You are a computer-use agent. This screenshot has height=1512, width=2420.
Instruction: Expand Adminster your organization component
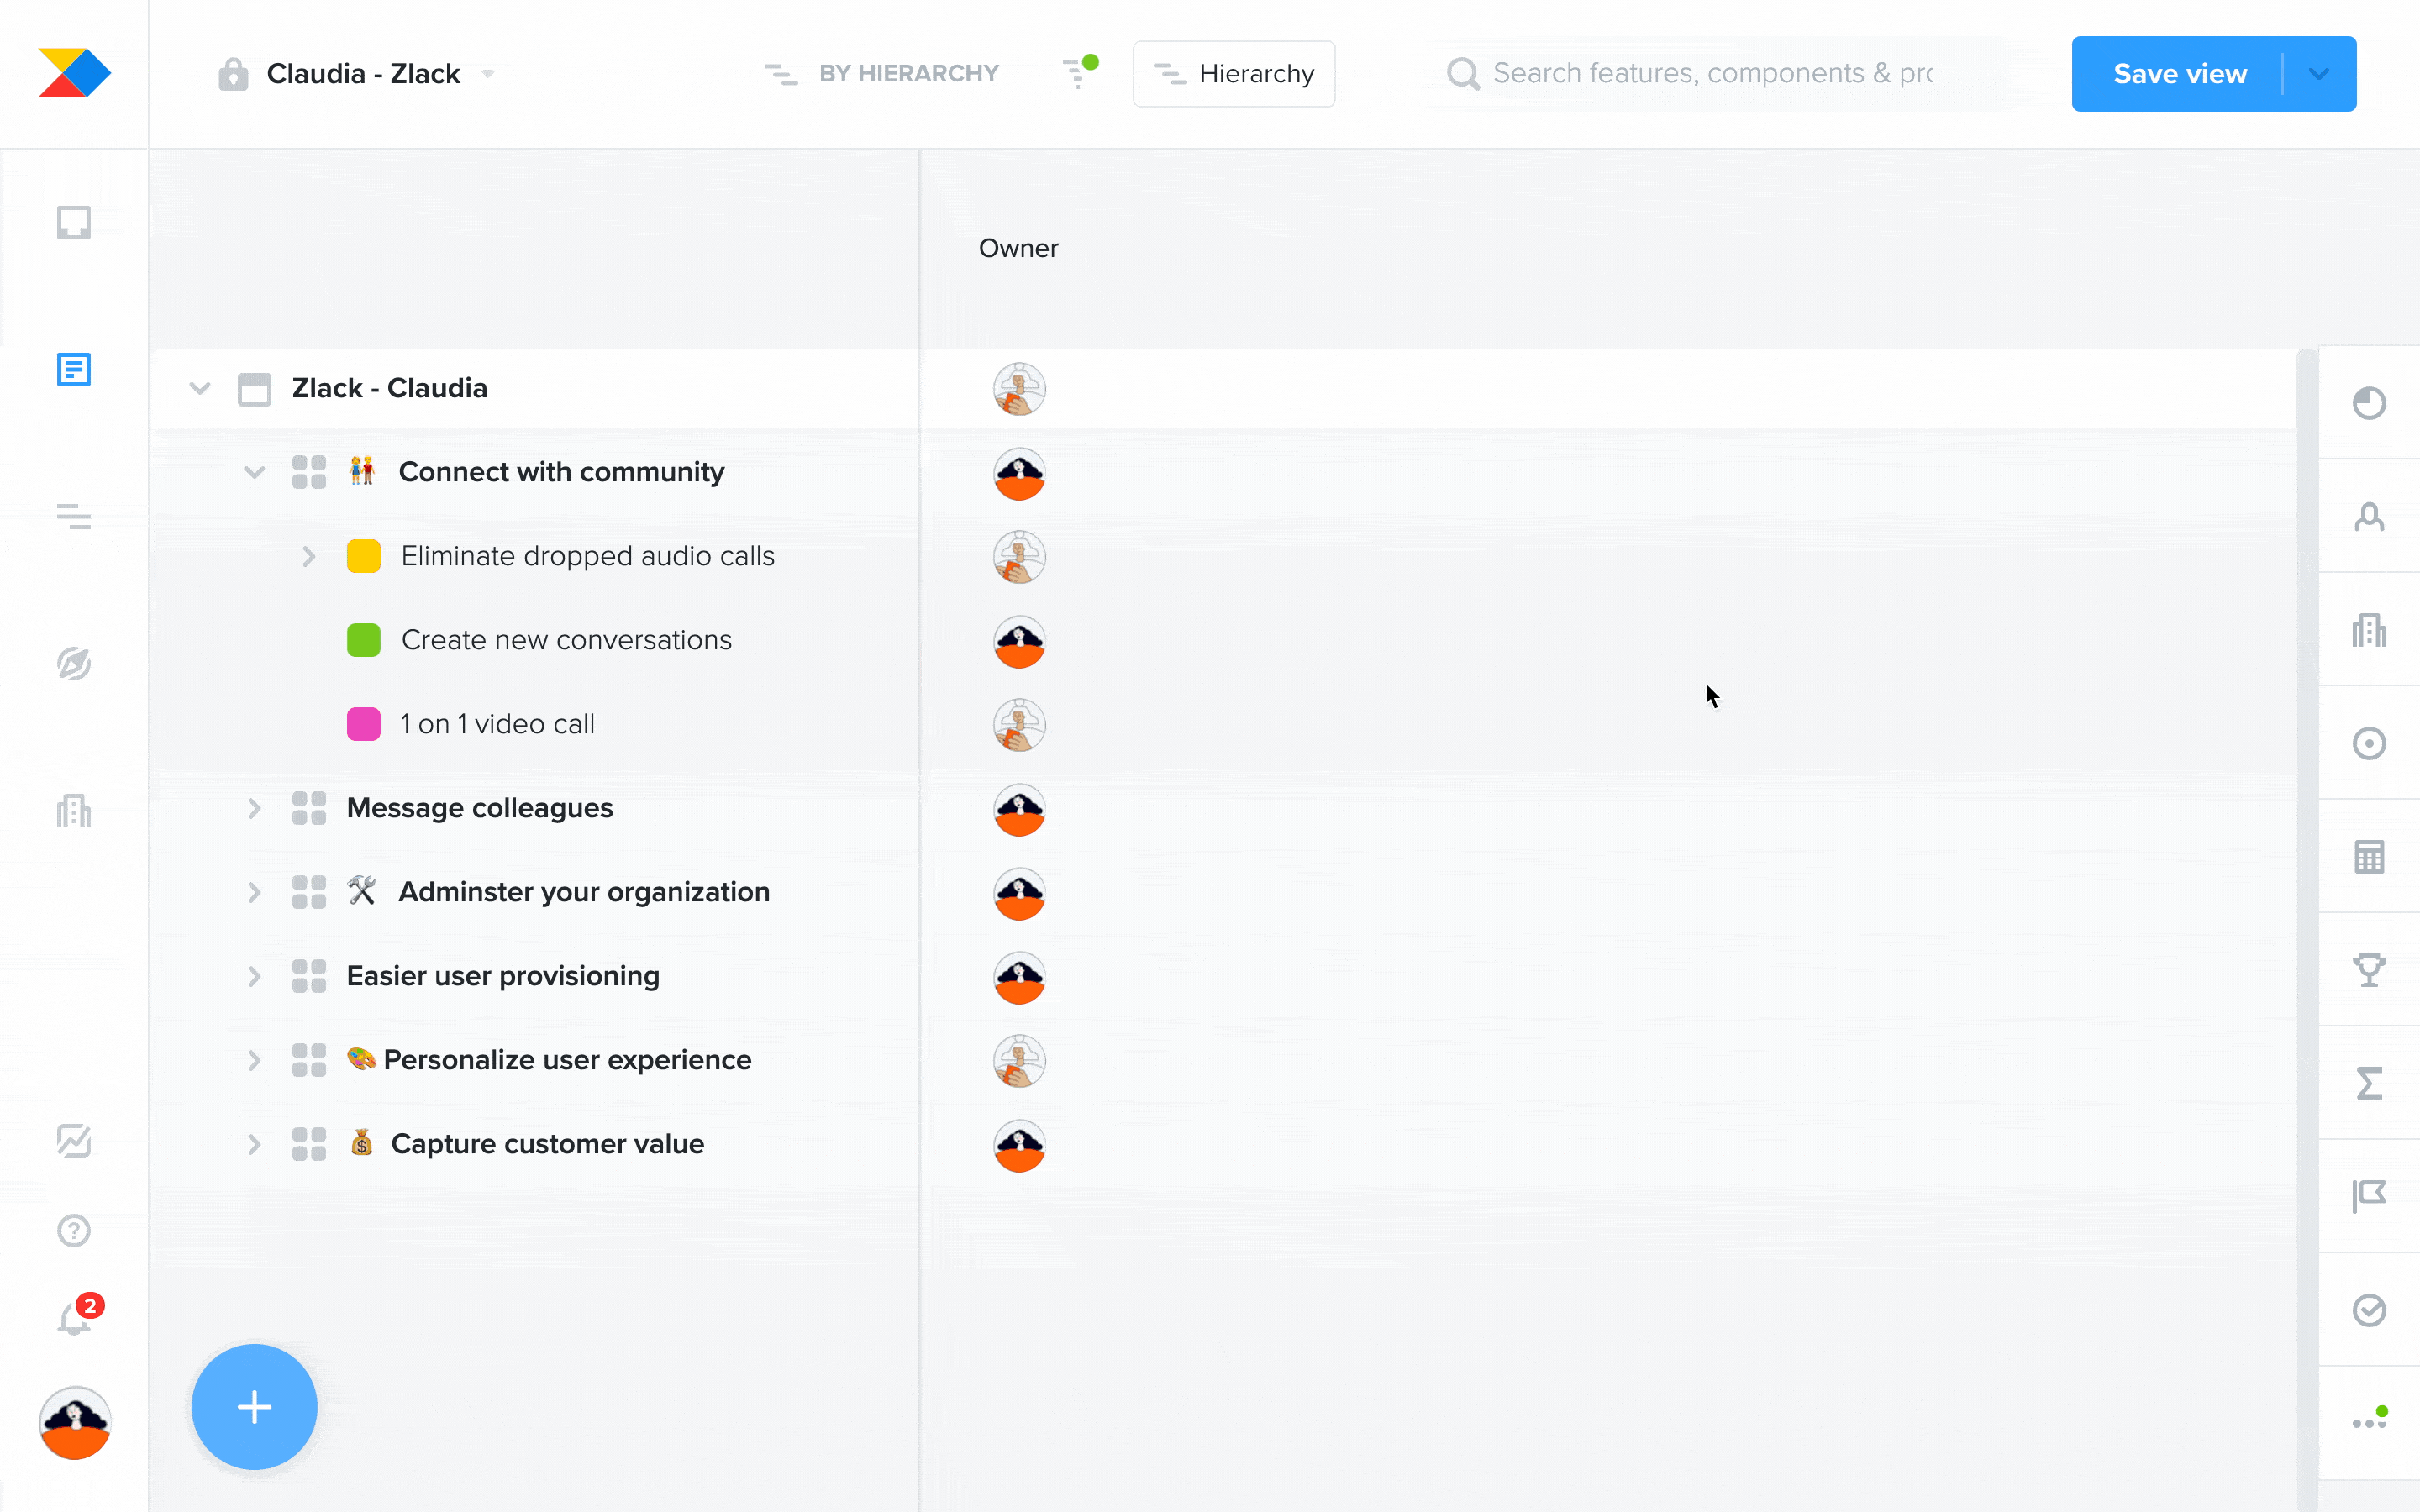(x=254, y=892)
